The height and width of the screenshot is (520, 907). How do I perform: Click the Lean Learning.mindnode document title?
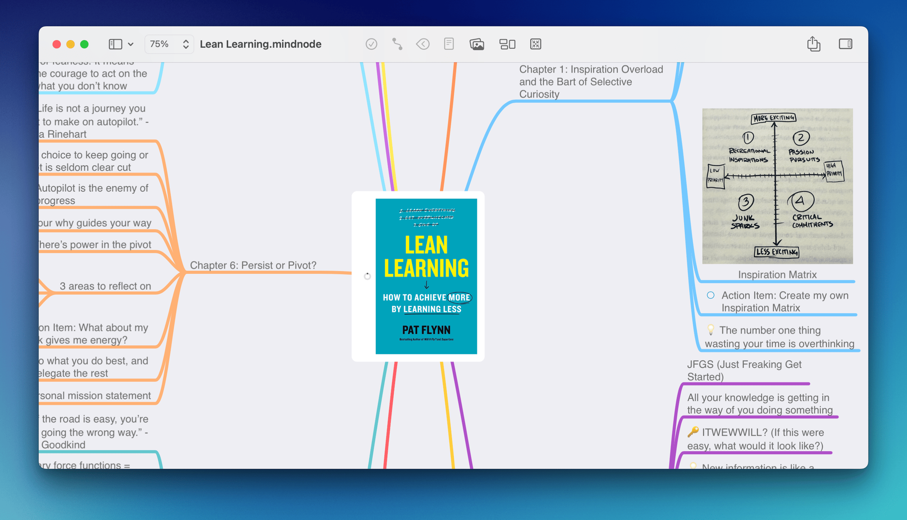pos(260,44)
